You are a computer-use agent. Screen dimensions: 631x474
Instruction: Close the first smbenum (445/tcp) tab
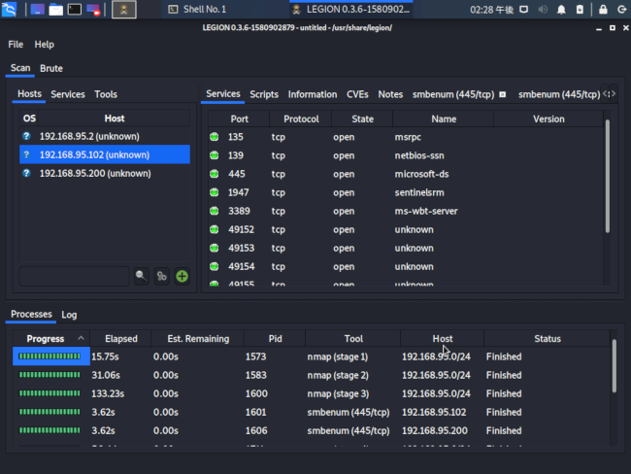point(503,95)
